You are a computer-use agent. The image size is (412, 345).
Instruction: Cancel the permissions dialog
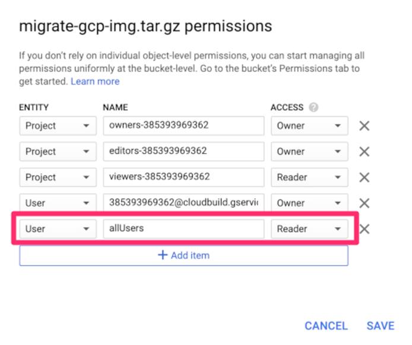click(326, 325)
